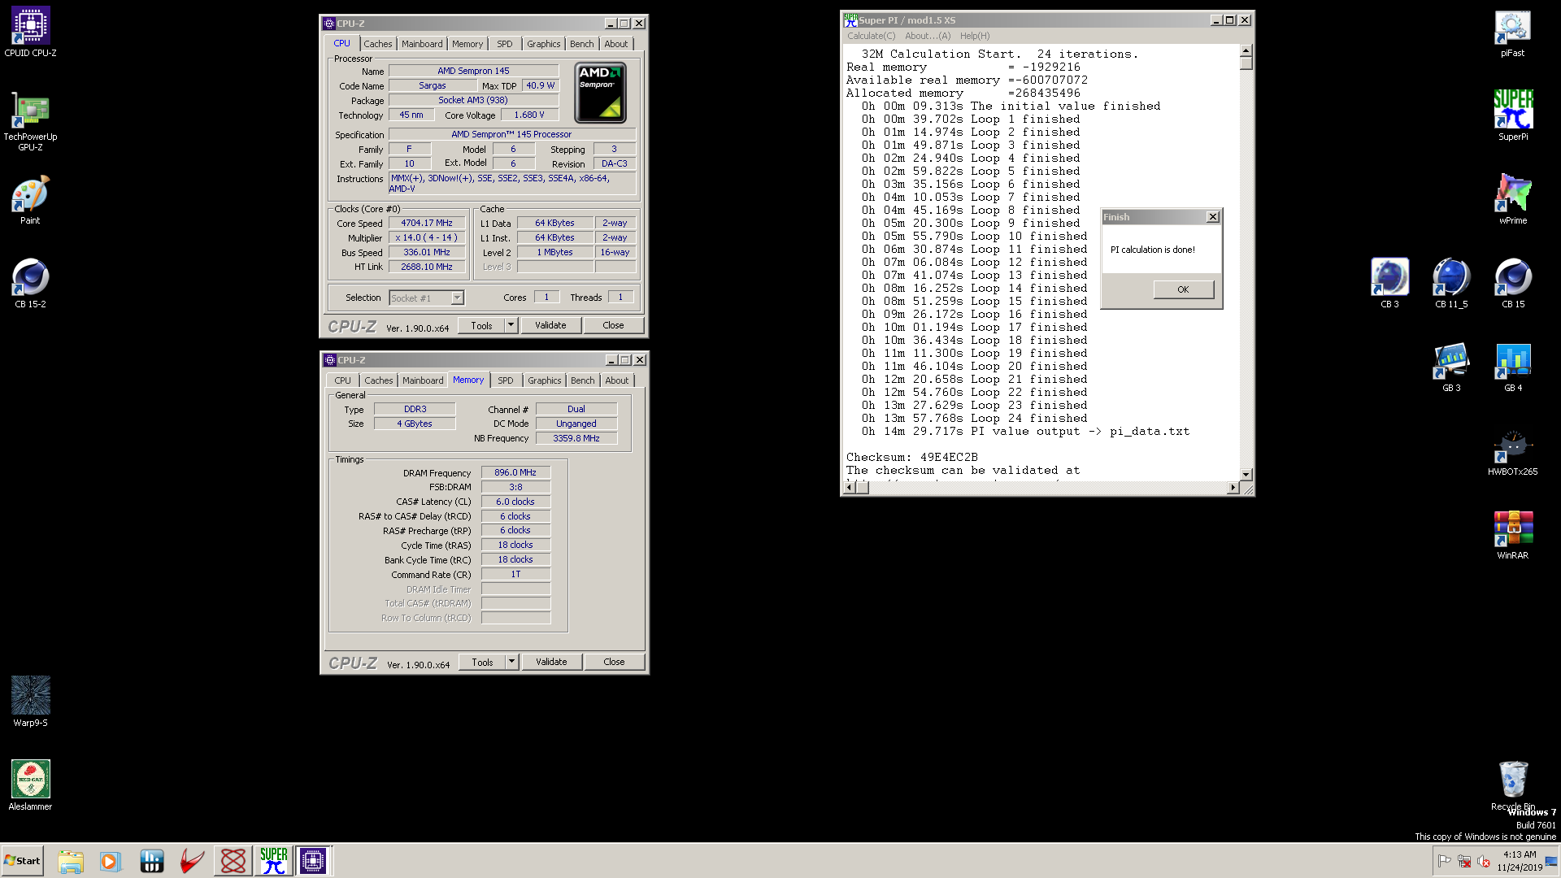Click Tools button in upper CPU-Z window
Viewport: 1561px width, 878px height.
tap(481, 325)
